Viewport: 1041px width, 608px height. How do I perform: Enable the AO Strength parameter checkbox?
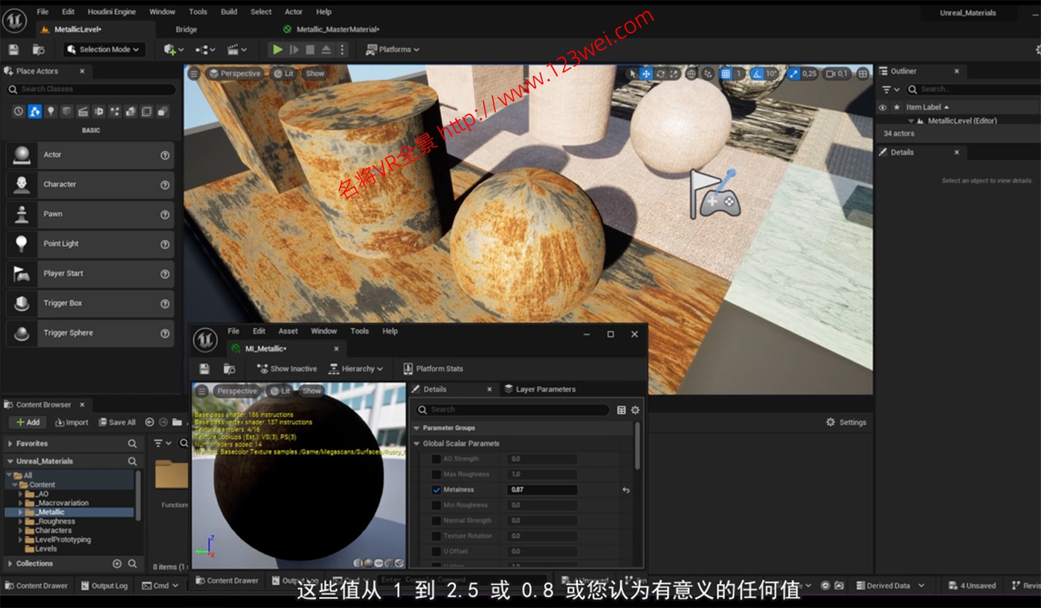(x=436, y=459)
